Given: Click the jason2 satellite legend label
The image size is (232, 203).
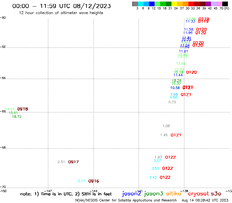Looking at the screenshot, I should [x=132, y=194].
